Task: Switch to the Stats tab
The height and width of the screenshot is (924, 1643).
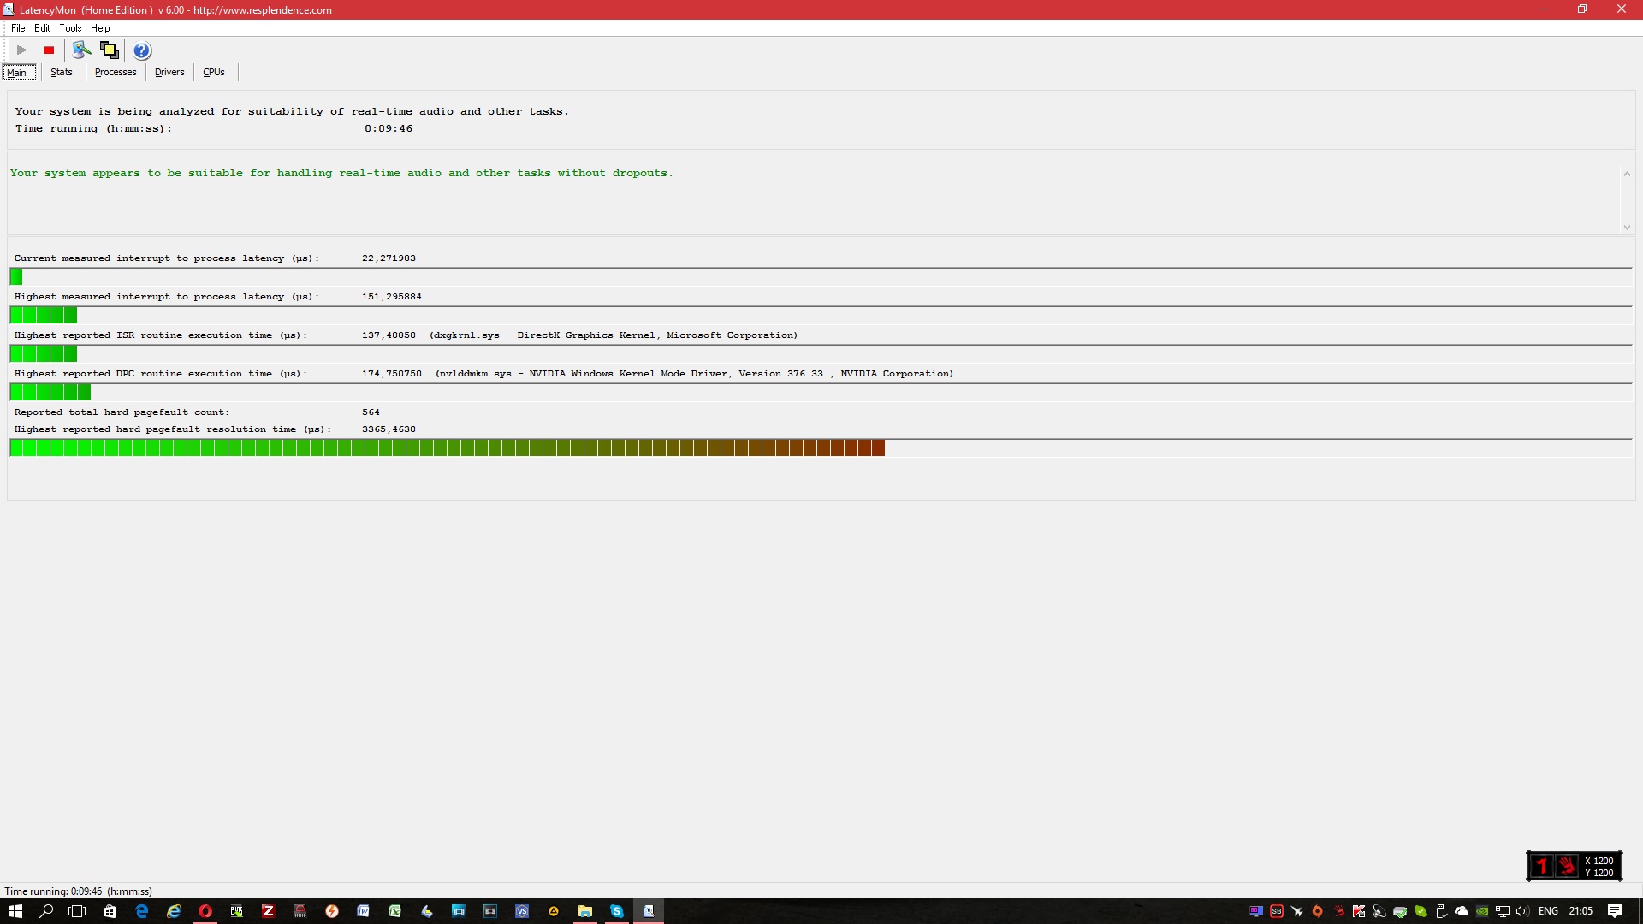Action: coord(62,73)
